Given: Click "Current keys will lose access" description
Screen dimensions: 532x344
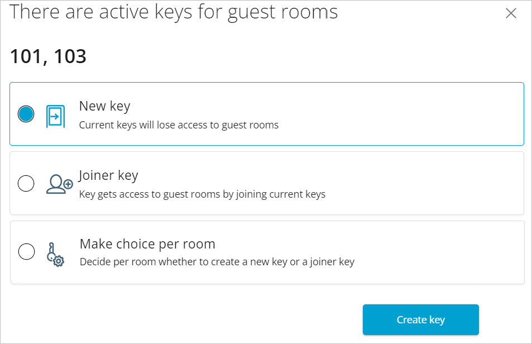Looking at the screenshot, I should (x=179, y=125).
